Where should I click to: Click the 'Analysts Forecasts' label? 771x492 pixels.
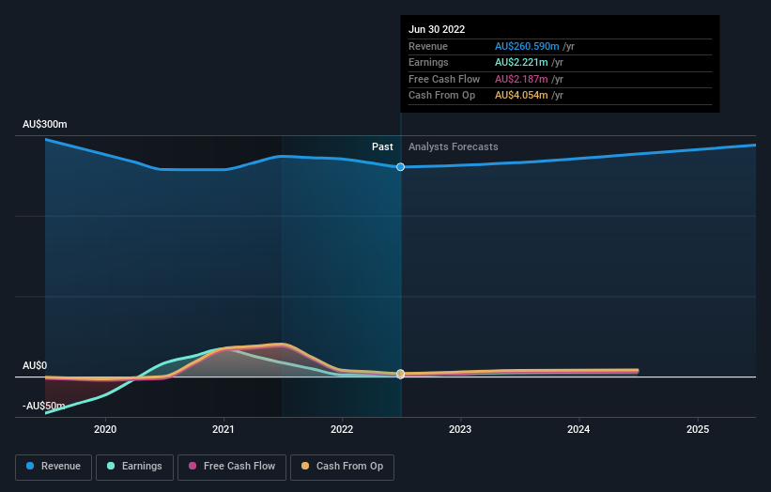point(454,147)
